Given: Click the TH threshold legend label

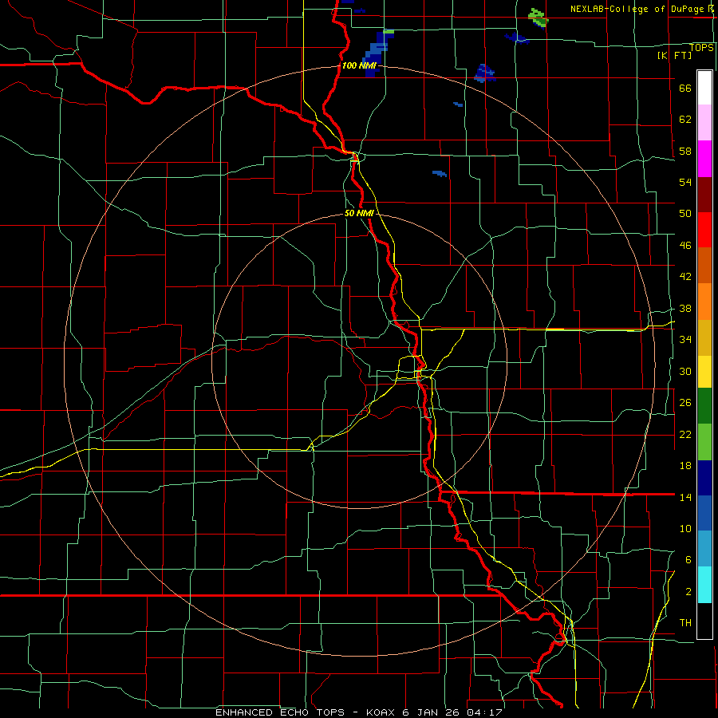Looking at the screenshot, I should coord(685,623).
